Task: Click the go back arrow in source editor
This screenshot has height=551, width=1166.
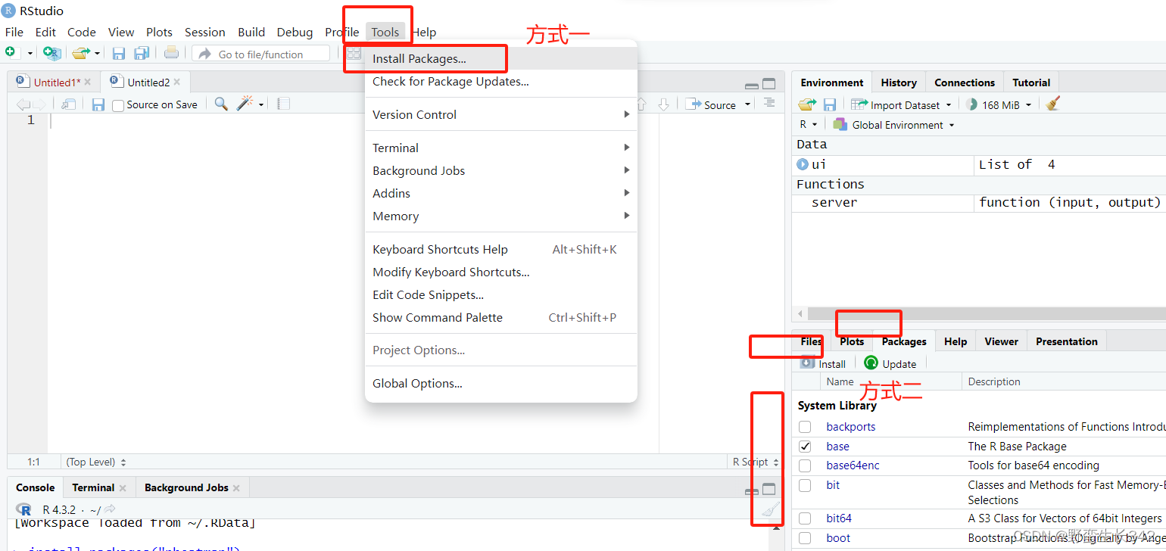Action: point(23,104)
